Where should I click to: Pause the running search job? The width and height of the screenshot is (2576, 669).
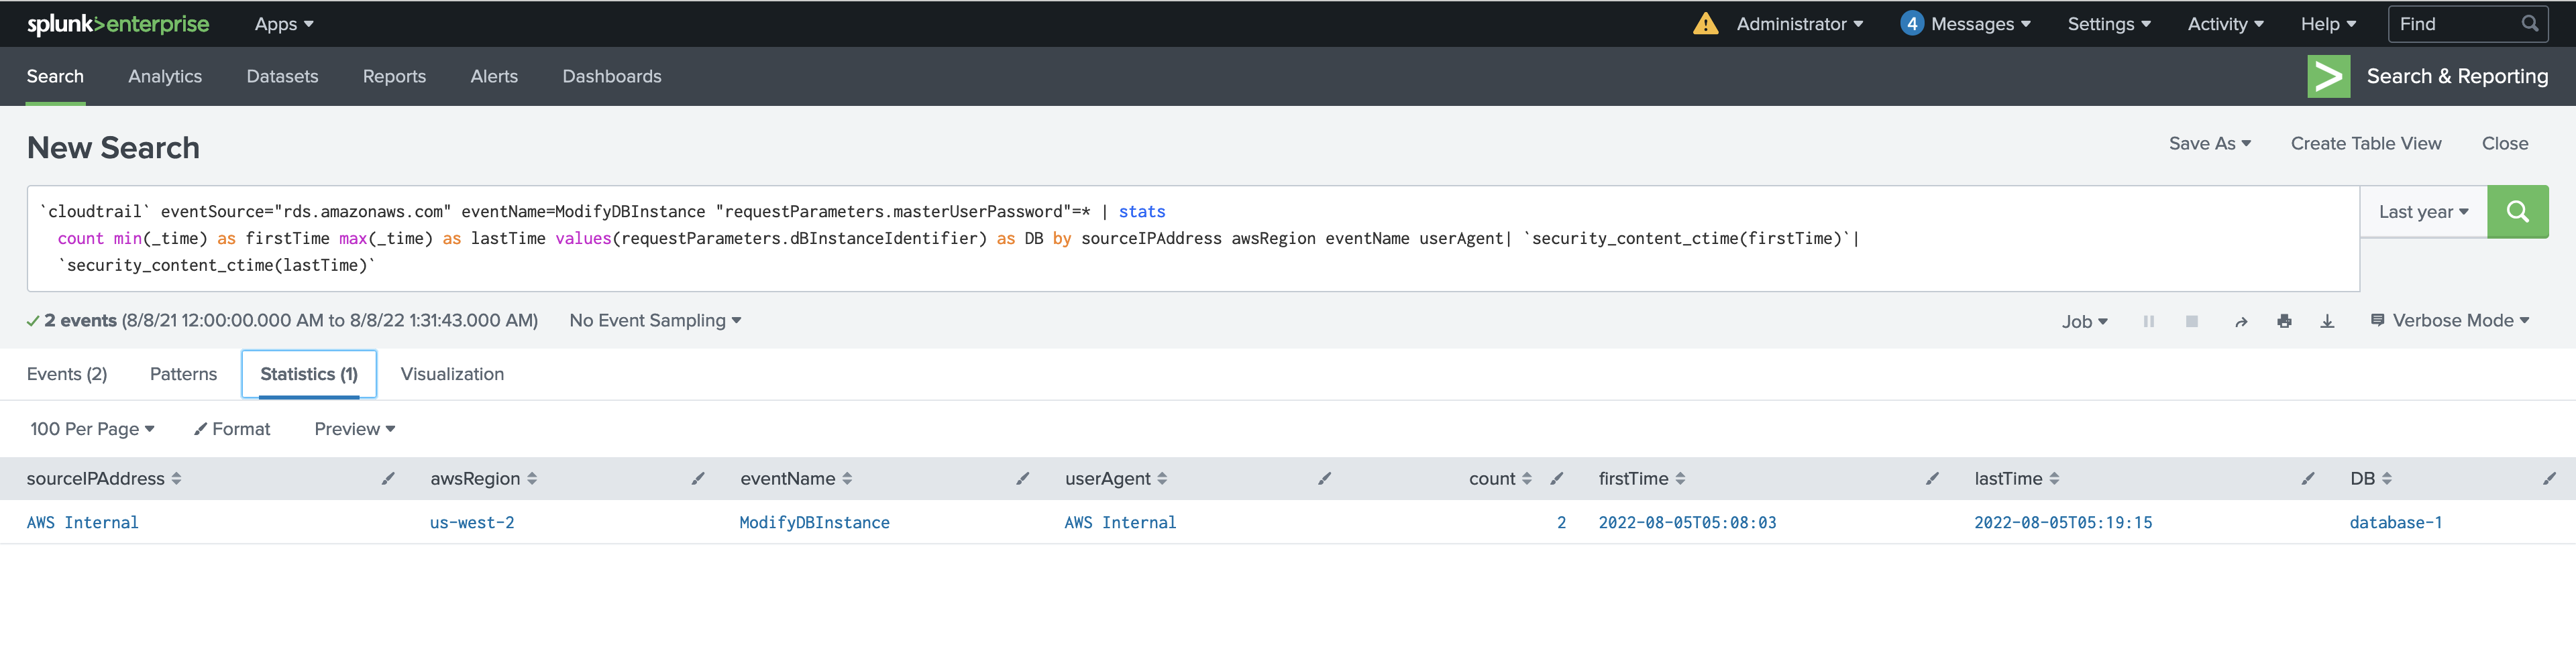pyautogui.click(x=2148, y=320)
